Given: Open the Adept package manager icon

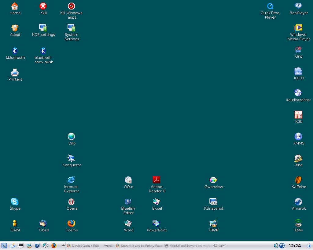Looking at the screenshot, I should pyautogui.click(x=15, y=28).
